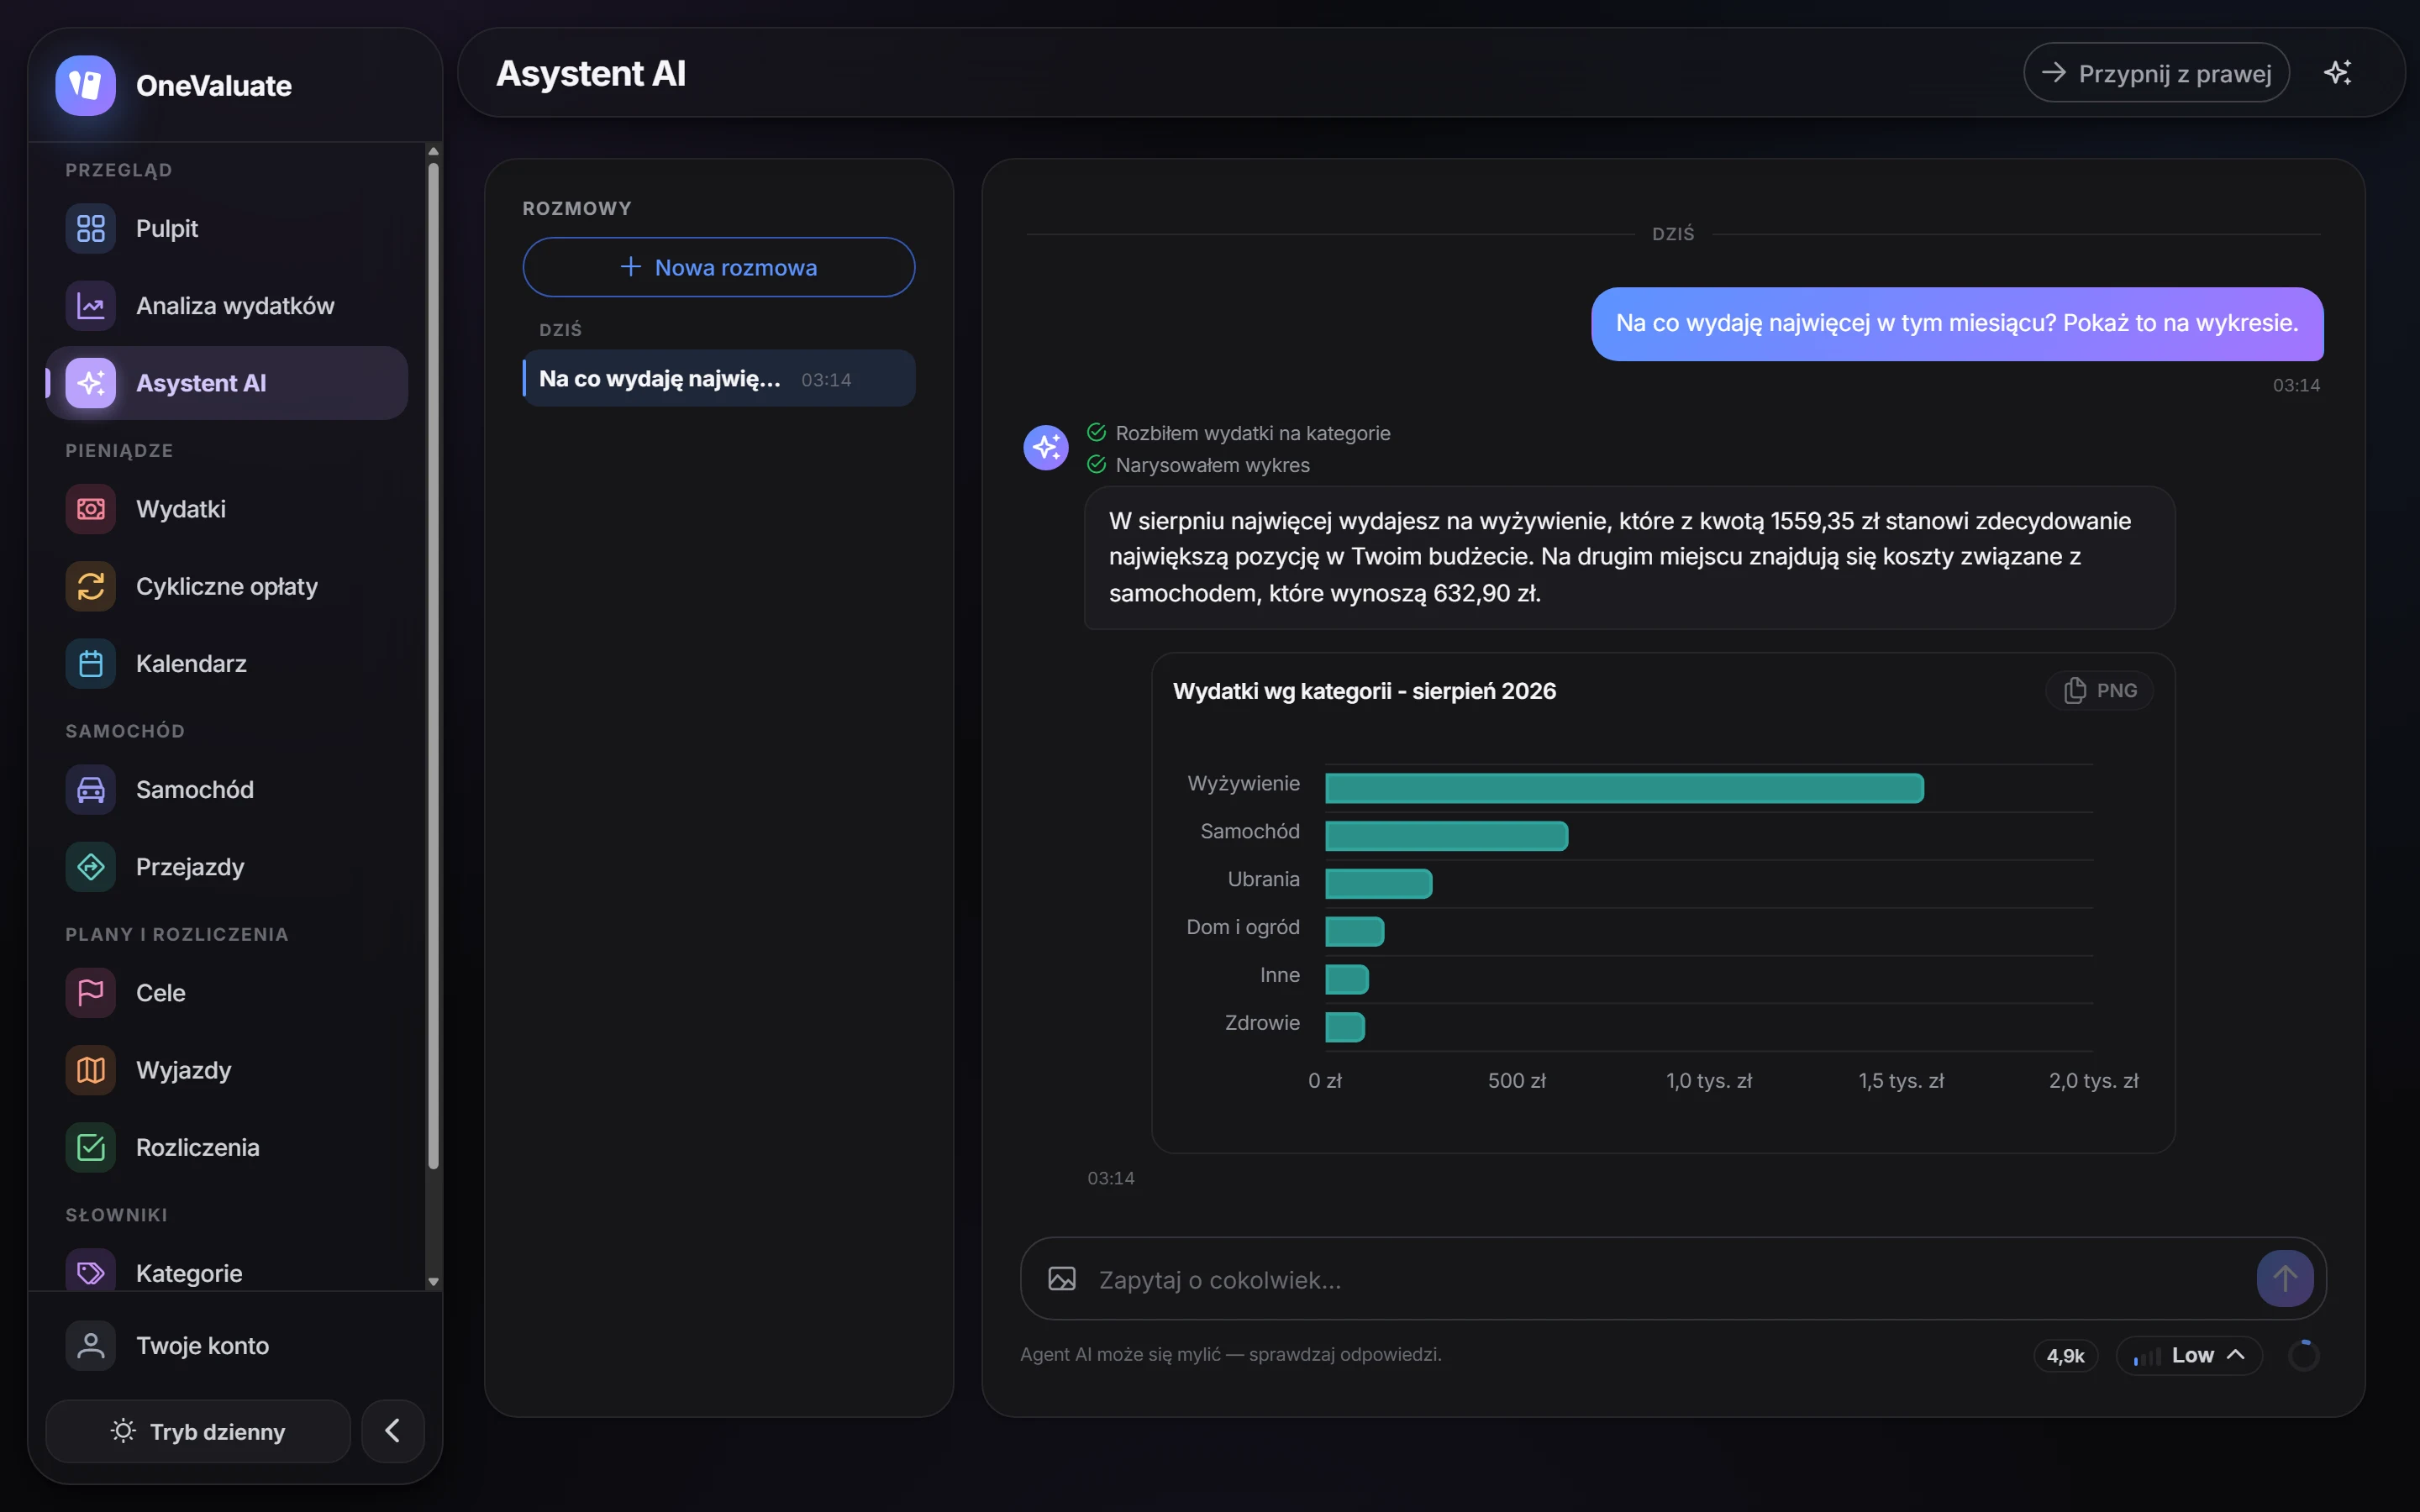
Task: Collapse the sidebar with the chevron button
Action: tap(393, 1431)
